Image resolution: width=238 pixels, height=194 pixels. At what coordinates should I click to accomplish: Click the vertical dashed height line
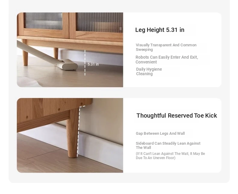coord(85,63)
